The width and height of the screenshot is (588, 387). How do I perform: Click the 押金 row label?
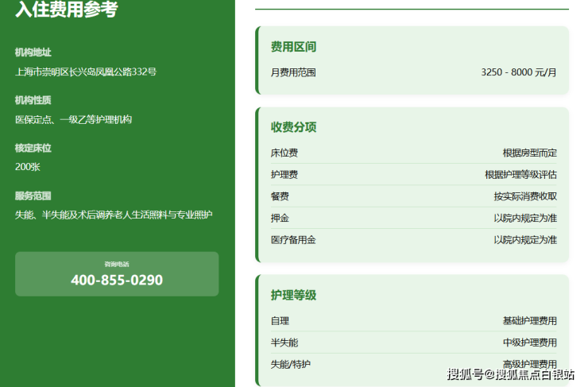point(280,219)
